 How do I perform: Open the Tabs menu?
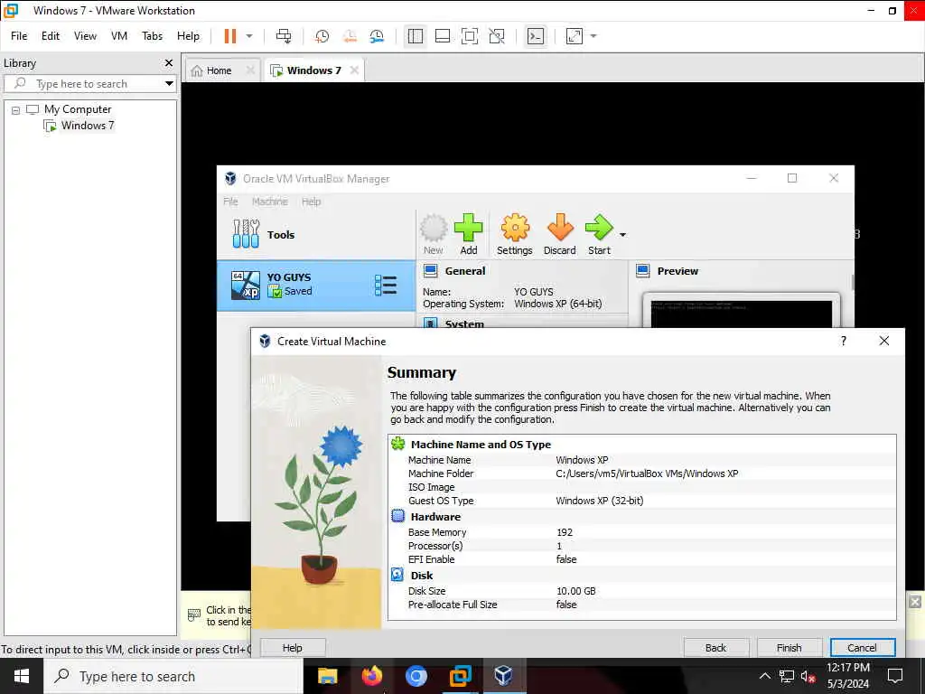(x=152, y=36)
